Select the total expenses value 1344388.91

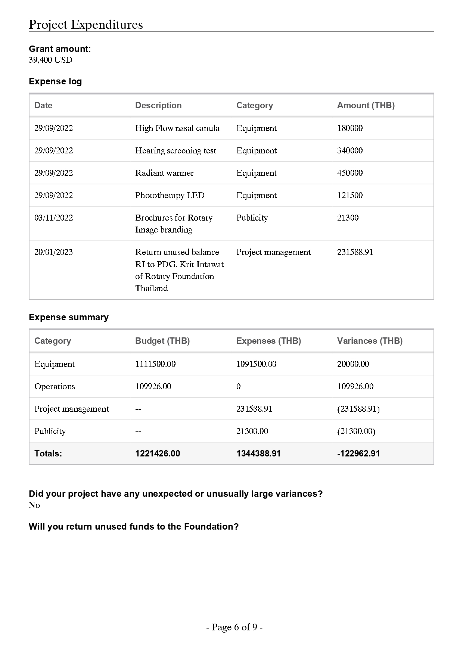258,453
